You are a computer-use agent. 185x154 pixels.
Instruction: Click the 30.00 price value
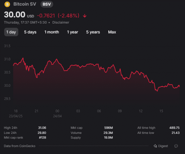(15, 15)
